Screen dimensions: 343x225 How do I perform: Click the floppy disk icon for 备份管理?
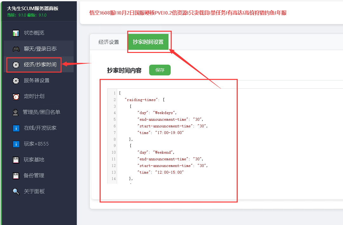pos(16,176)
